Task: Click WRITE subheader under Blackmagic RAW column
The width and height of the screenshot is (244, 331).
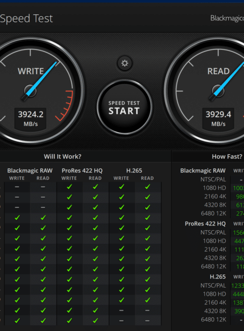Action: [17, 178]
